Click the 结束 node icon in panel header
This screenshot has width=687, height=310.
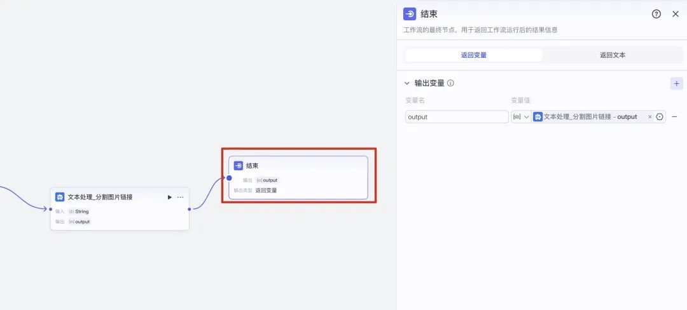pos(410,14)
